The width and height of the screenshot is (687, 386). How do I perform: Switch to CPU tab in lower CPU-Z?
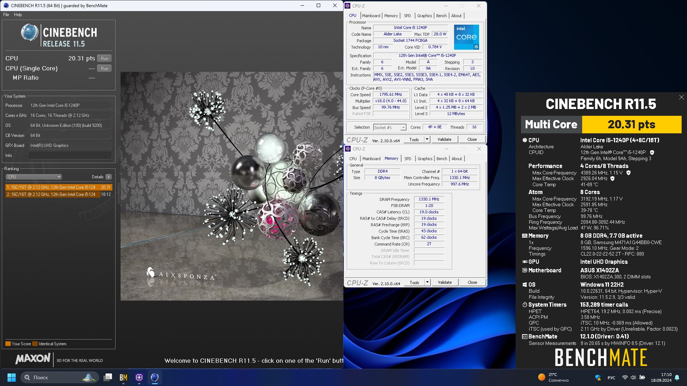[353, 159]
